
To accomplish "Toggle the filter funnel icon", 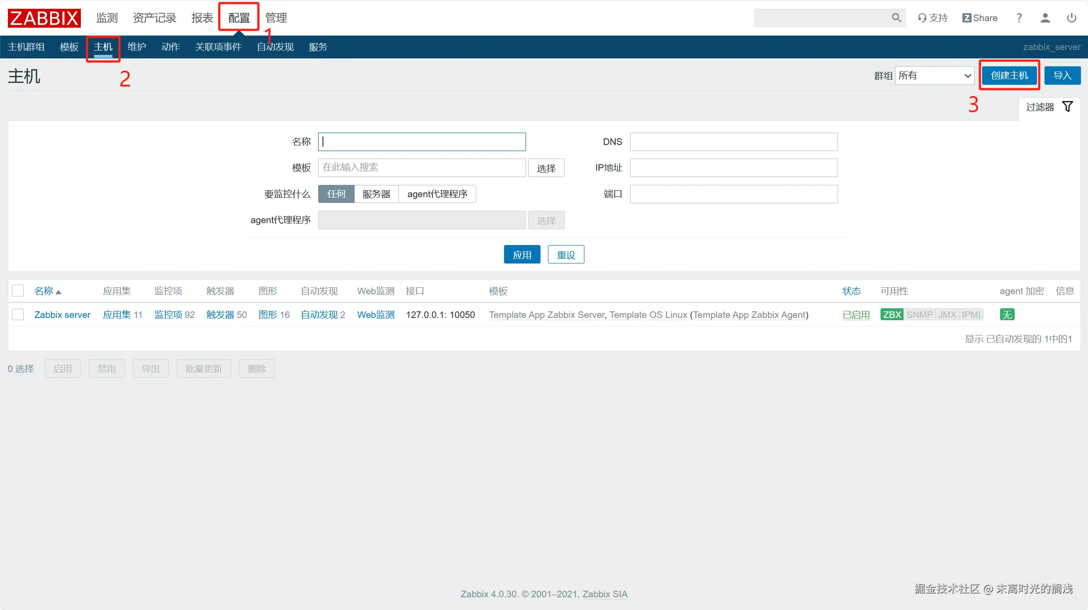I will 1067,107.
